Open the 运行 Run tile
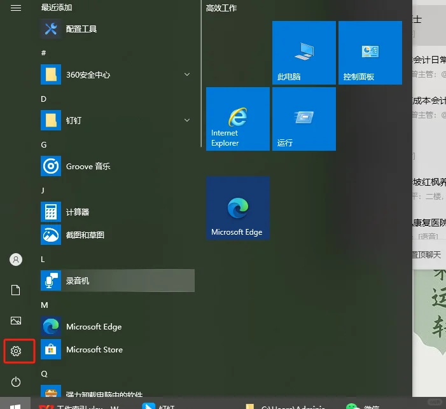Image resolution: width=446 pixels, height=409 pixels. pyautogui.click(x=304, y=119)
